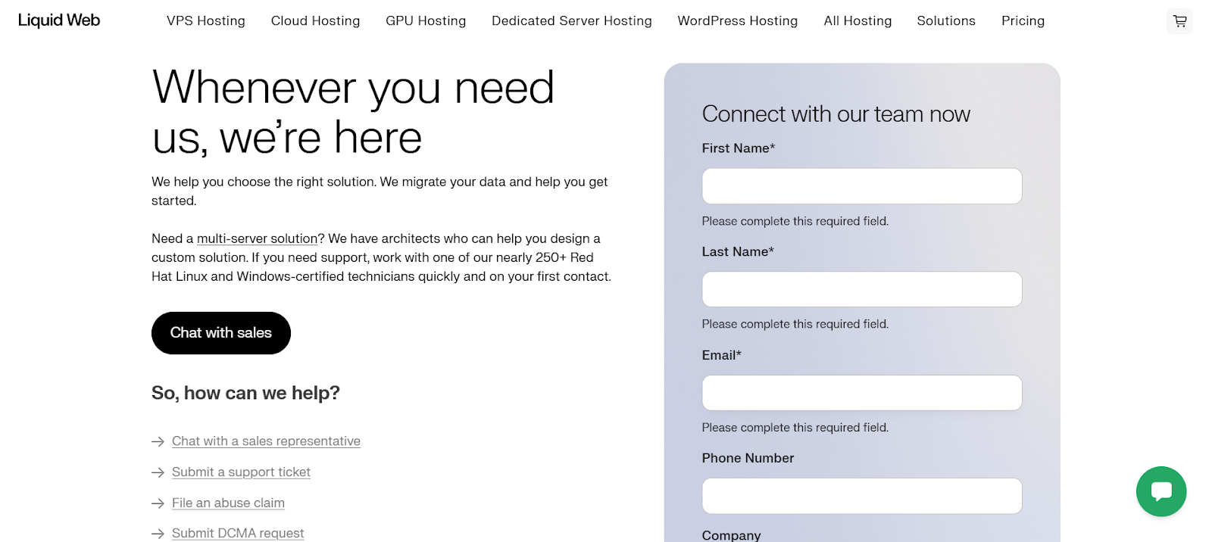Image resolution: width=1212 pixels, height=542 pixels.
Task: Click required-field error under Last Name
Action: 795,324
